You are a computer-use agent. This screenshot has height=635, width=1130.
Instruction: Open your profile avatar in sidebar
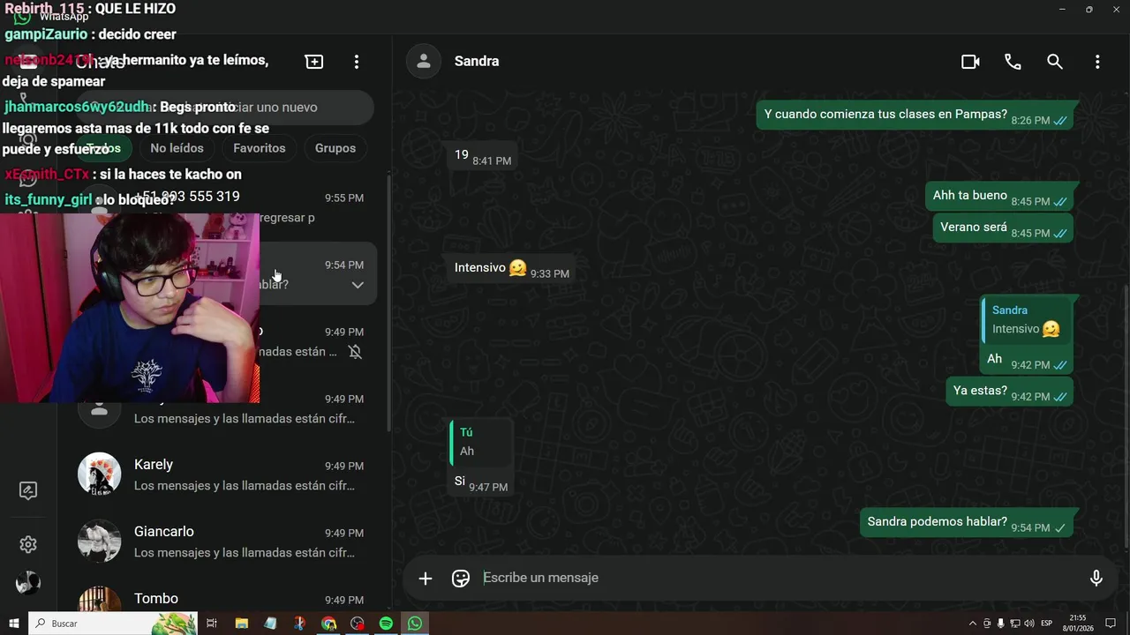coord(28,583)
